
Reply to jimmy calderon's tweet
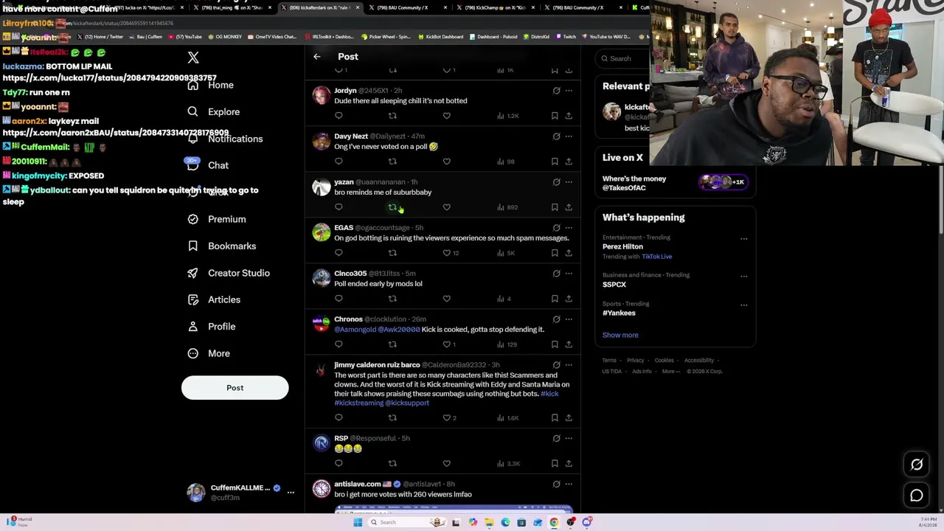coord(339,418)
